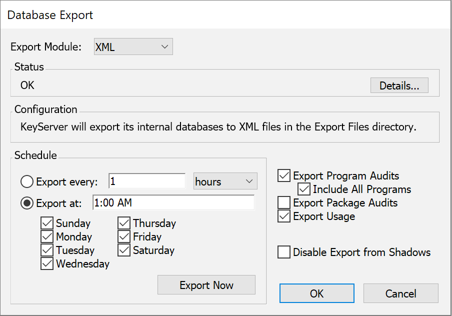
Task: Uncheck the Export Usage option
Action: click(x=284, y=216)
